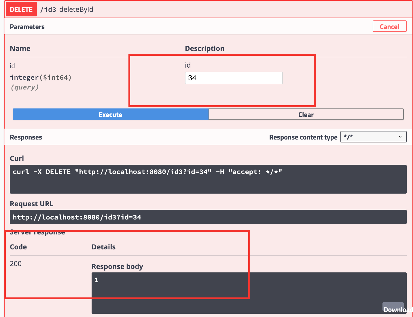Cancel the try-it-out mode
The height and width of the screenshot is (317, 413).
389,26
